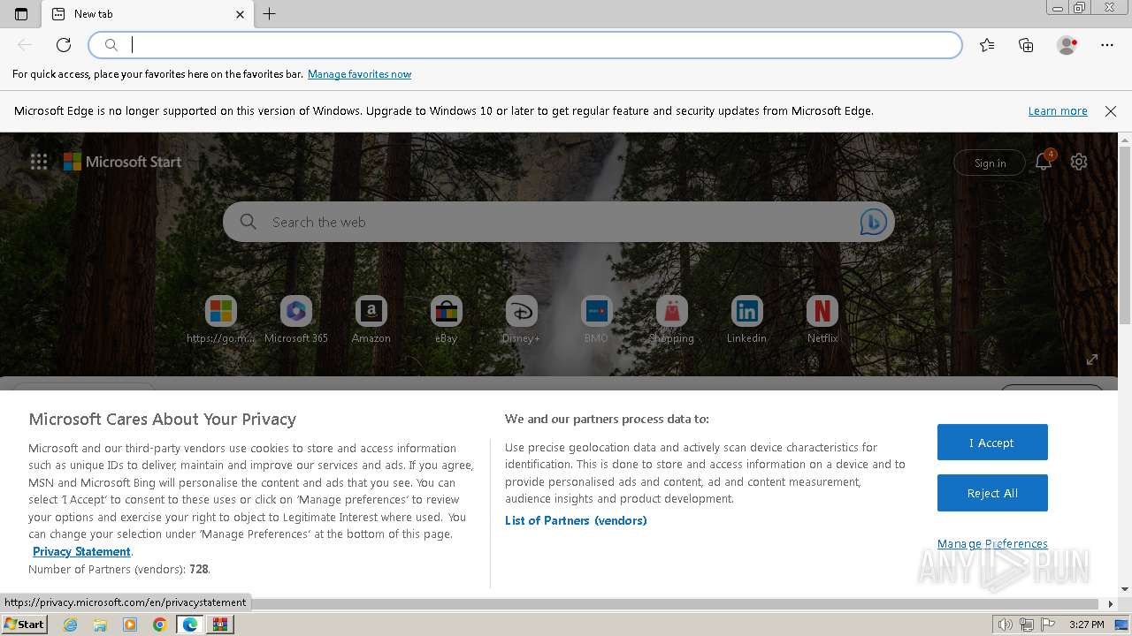
Task: Add a new quick link tile
Action: coord(898,319)
